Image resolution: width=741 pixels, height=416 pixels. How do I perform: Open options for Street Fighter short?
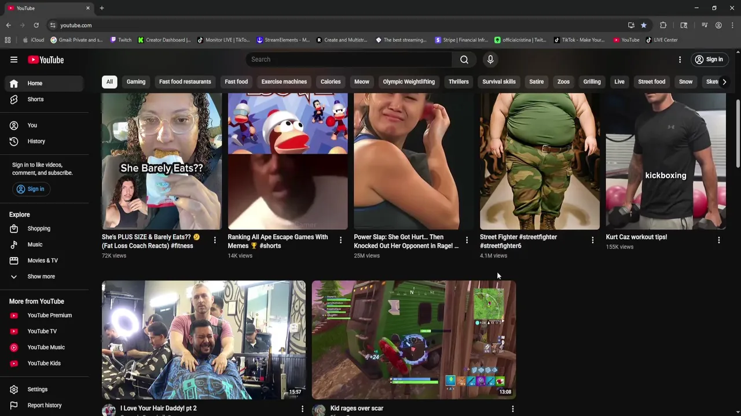[x=592, y=240]
